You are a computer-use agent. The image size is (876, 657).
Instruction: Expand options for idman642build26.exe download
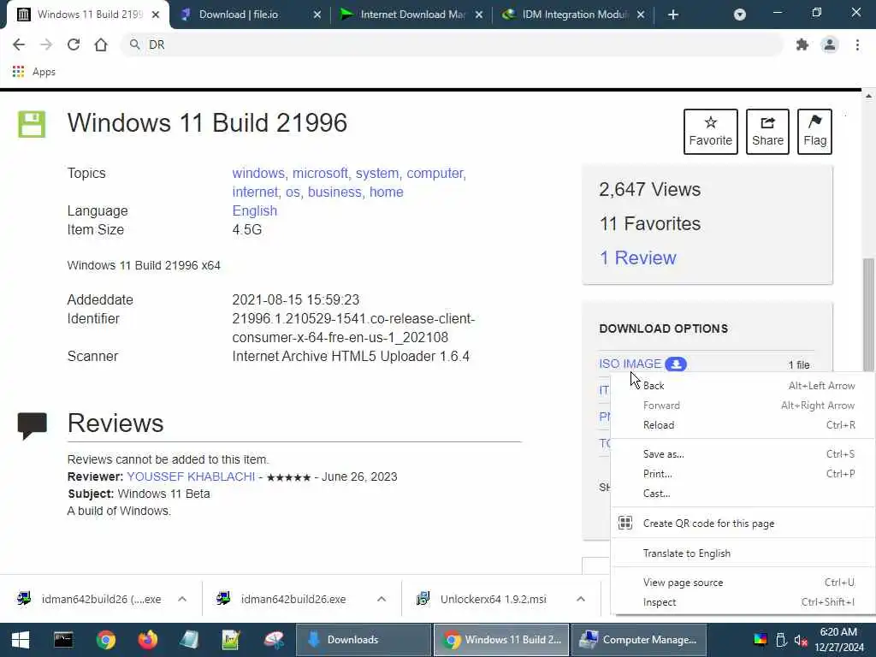point(382,599)
